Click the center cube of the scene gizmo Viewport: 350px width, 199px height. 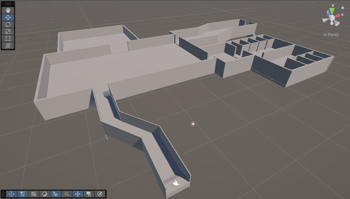332,18
